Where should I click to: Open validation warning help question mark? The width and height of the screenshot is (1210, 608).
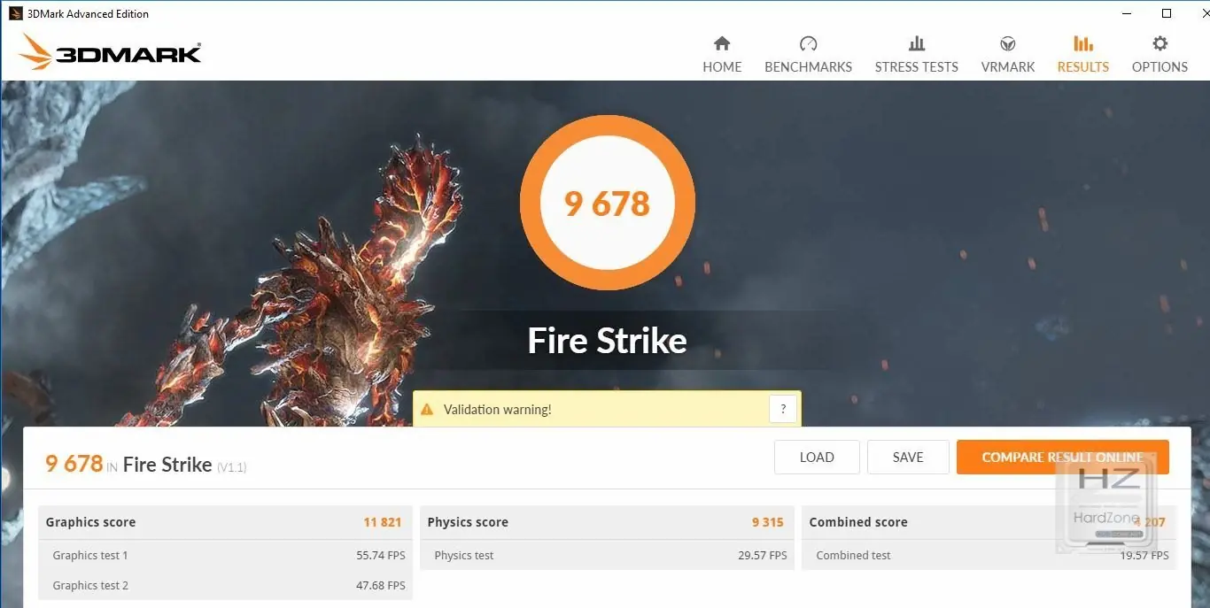point(783,409)
